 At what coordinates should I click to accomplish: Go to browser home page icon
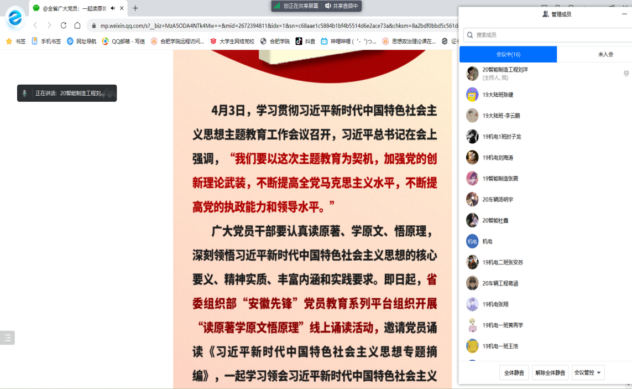click(77, 25)
